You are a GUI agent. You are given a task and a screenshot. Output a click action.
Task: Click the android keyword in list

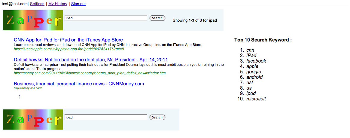click(254, 77)
